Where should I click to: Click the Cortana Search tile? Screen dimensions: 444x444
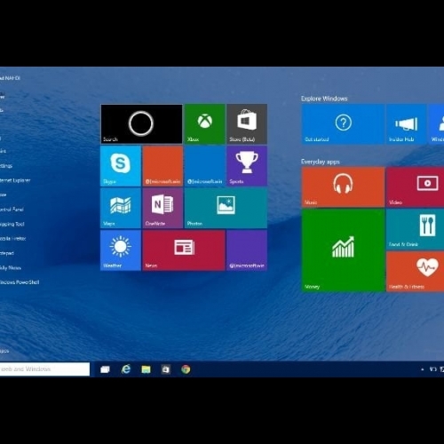pyautogui.click(x=141, y=124)
